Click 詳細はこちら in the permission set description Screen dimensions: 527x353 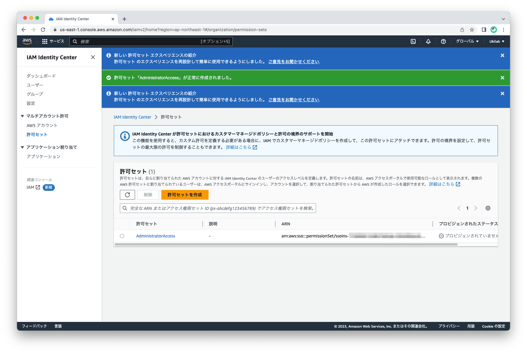pos(445,184)
